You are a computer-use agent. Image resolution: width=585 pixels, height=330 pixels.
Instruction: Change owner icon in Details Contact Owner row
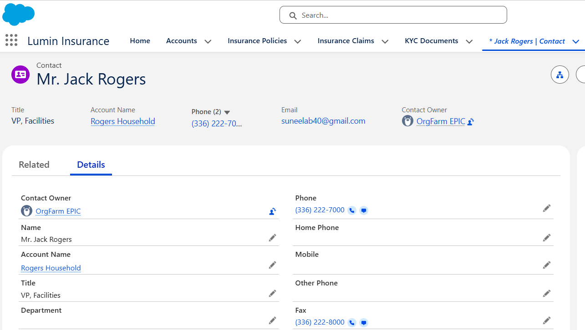pos(272,211)
